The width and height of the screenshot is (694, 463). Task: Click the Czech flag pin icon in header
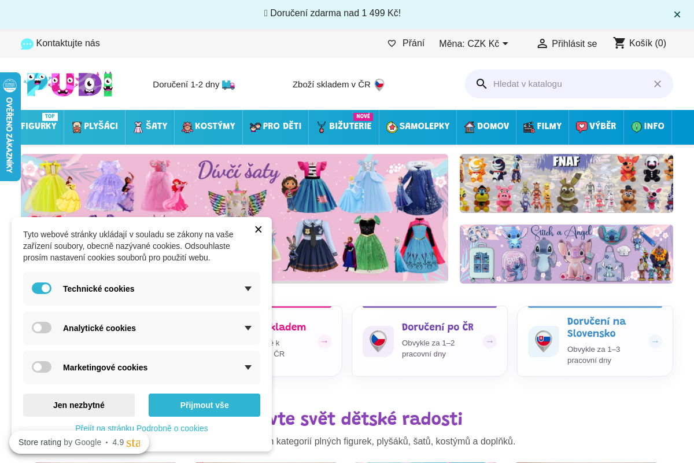(379, 85)
